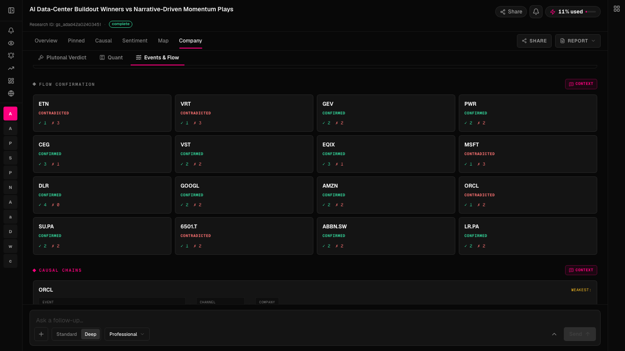Viewport: 625px width, 351px height.
Task: Click the Ask a follow-up input
Action: pos(315,320)
